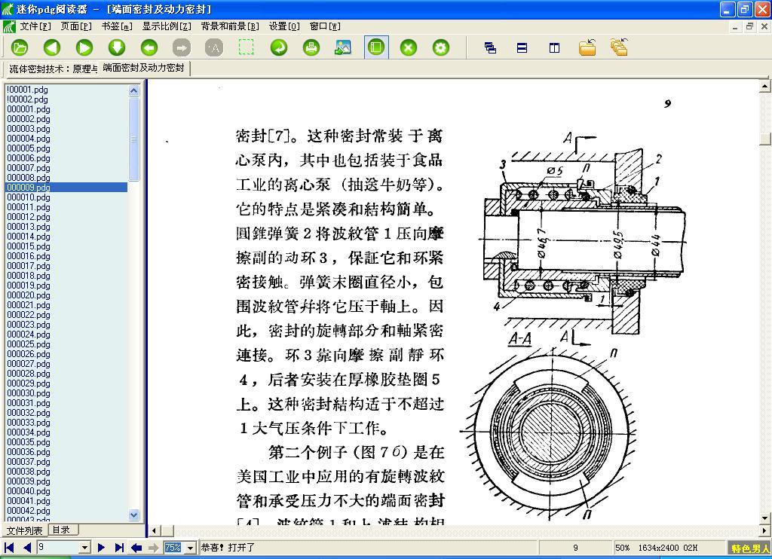Click the gray forward history arrow in bottom bar
This screenshot has height=559, width=772.
pyautogui.click(x=154, y=548)
